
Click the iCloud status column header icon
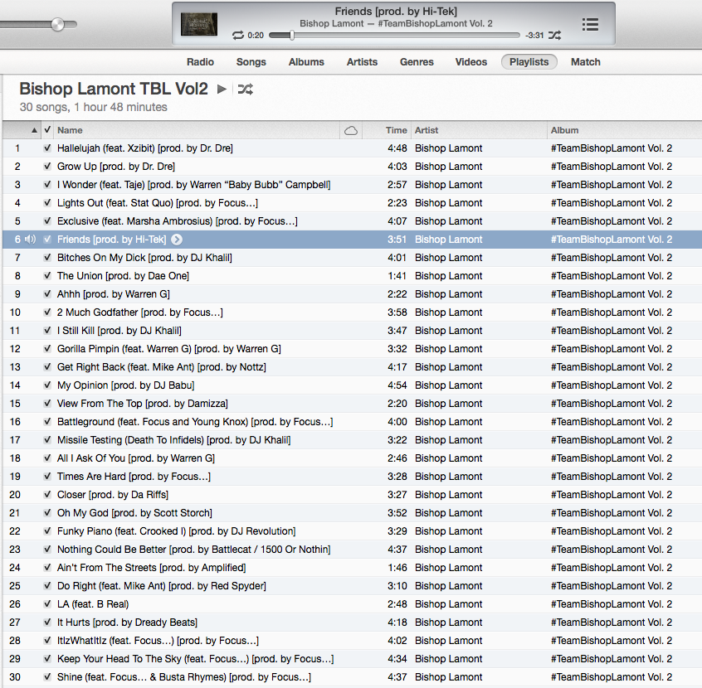pyautogui.click(x=351, y=131)
